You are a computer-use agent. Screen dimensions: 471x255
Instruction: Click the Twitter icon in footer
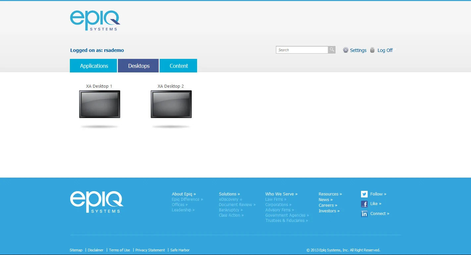[364, 194]
